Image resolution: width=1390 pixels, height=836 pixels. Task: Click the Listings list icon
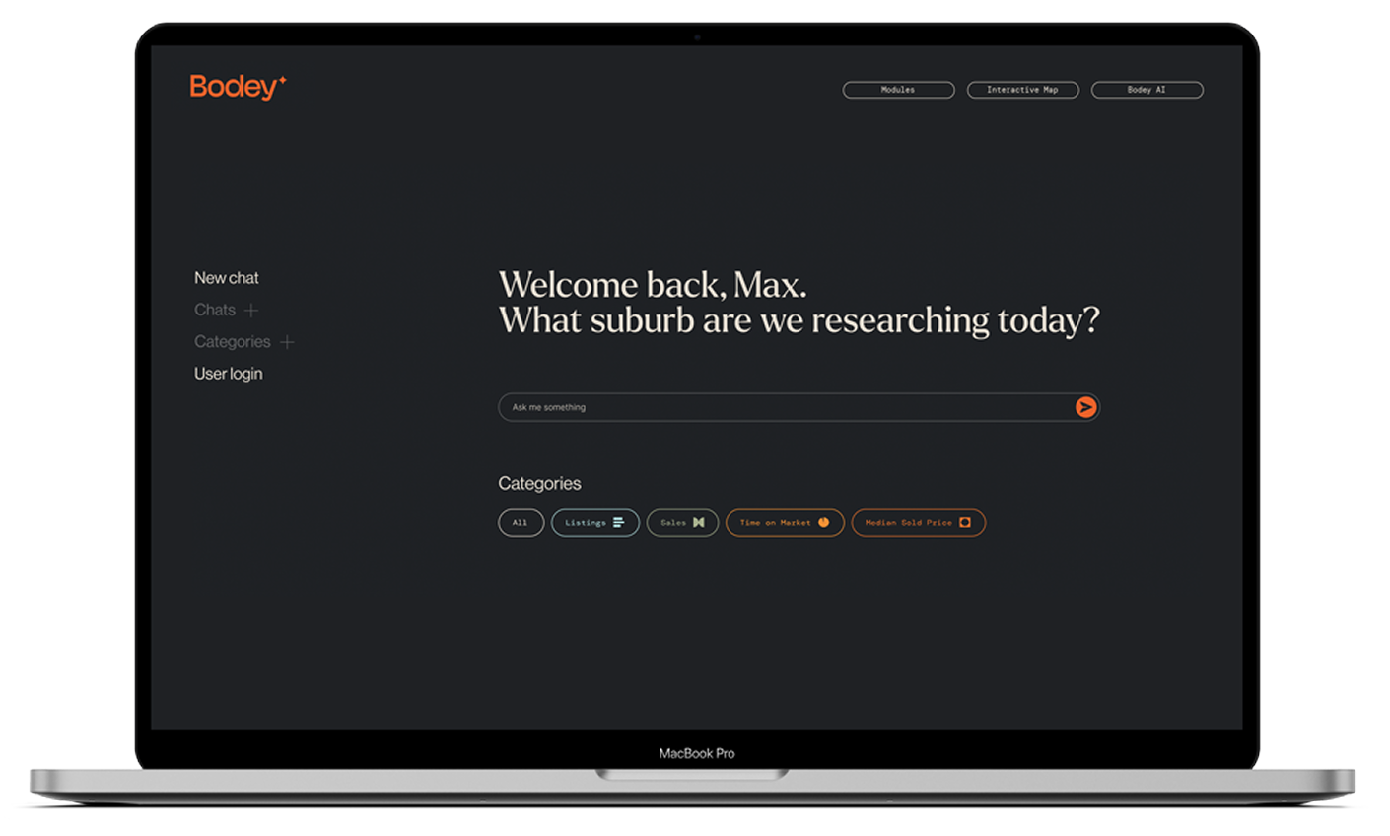[619, 522]
